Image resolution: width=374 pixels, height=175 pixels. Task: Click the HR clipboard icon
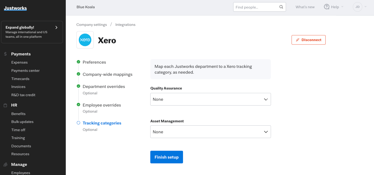click(x=5, y=105)
